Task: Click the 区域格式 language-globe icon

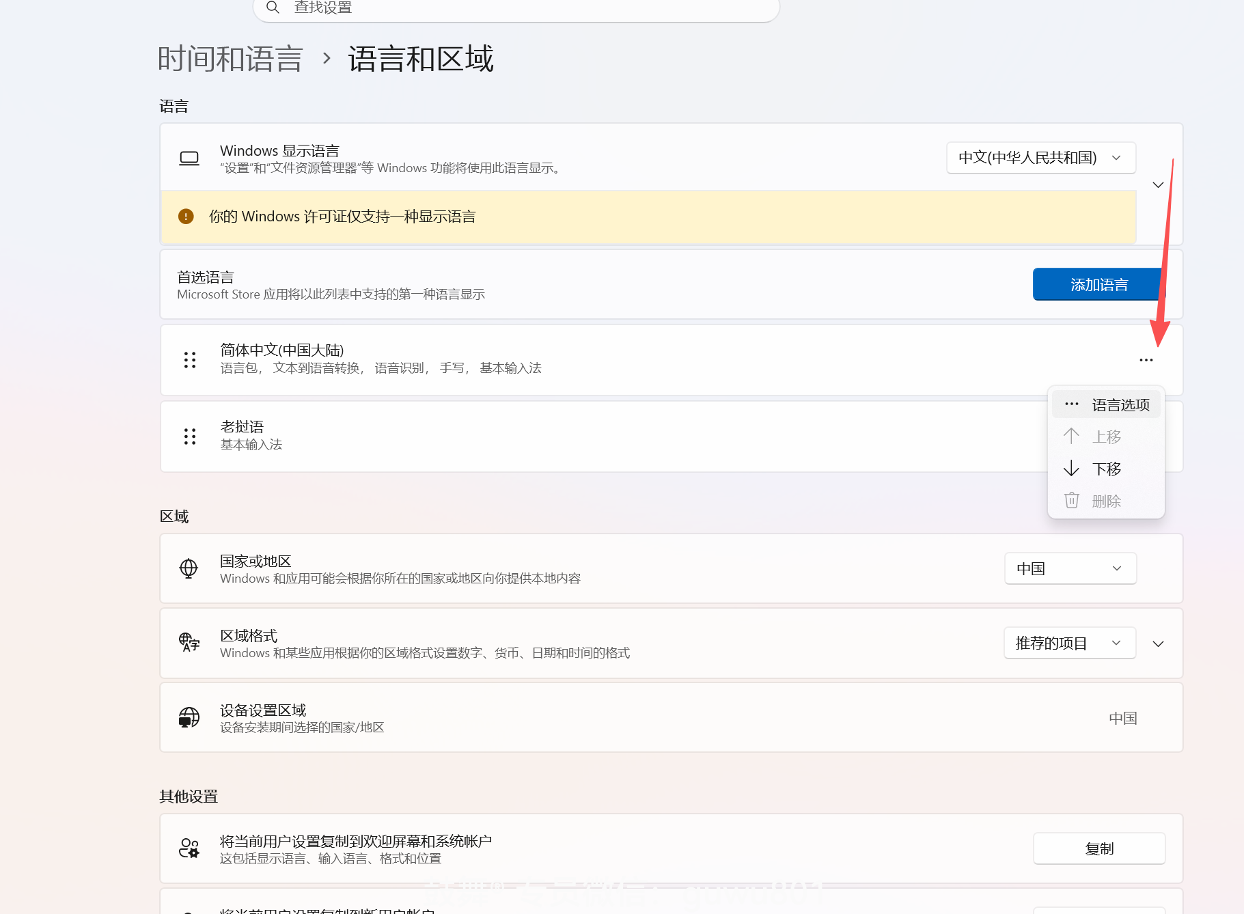Action: pos(189,643)
